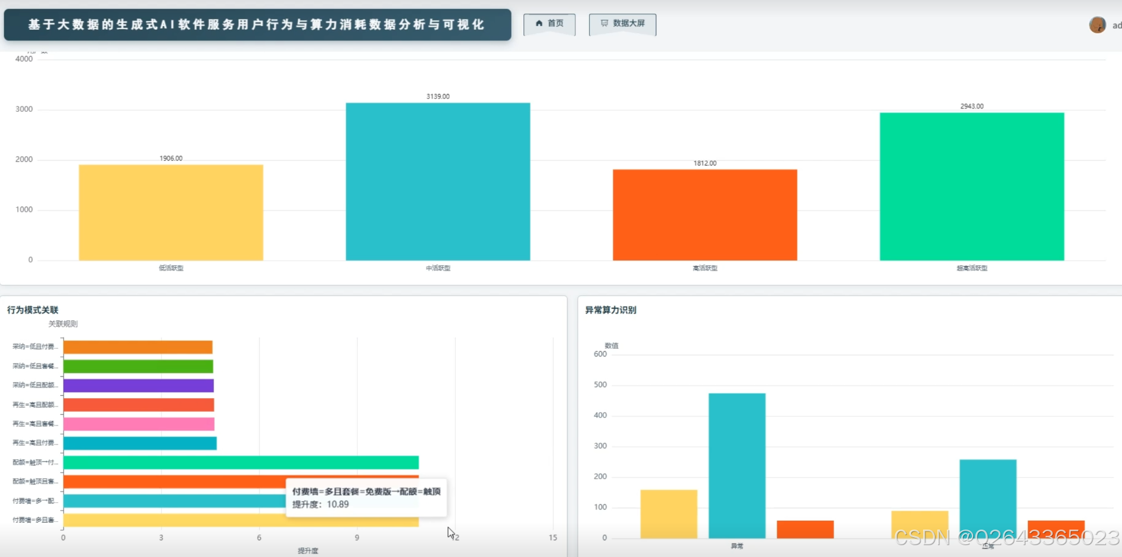Viewport: 1122px width, 557px height.
Task: Select the orange 采纳=低且付费 rule bar
Action: click(138, 347)
